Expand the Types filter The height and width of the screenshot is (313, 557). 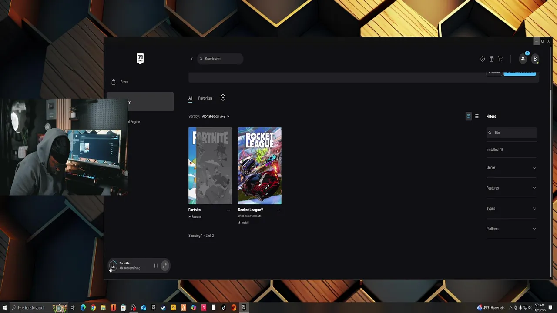click(x=511, y=209)
